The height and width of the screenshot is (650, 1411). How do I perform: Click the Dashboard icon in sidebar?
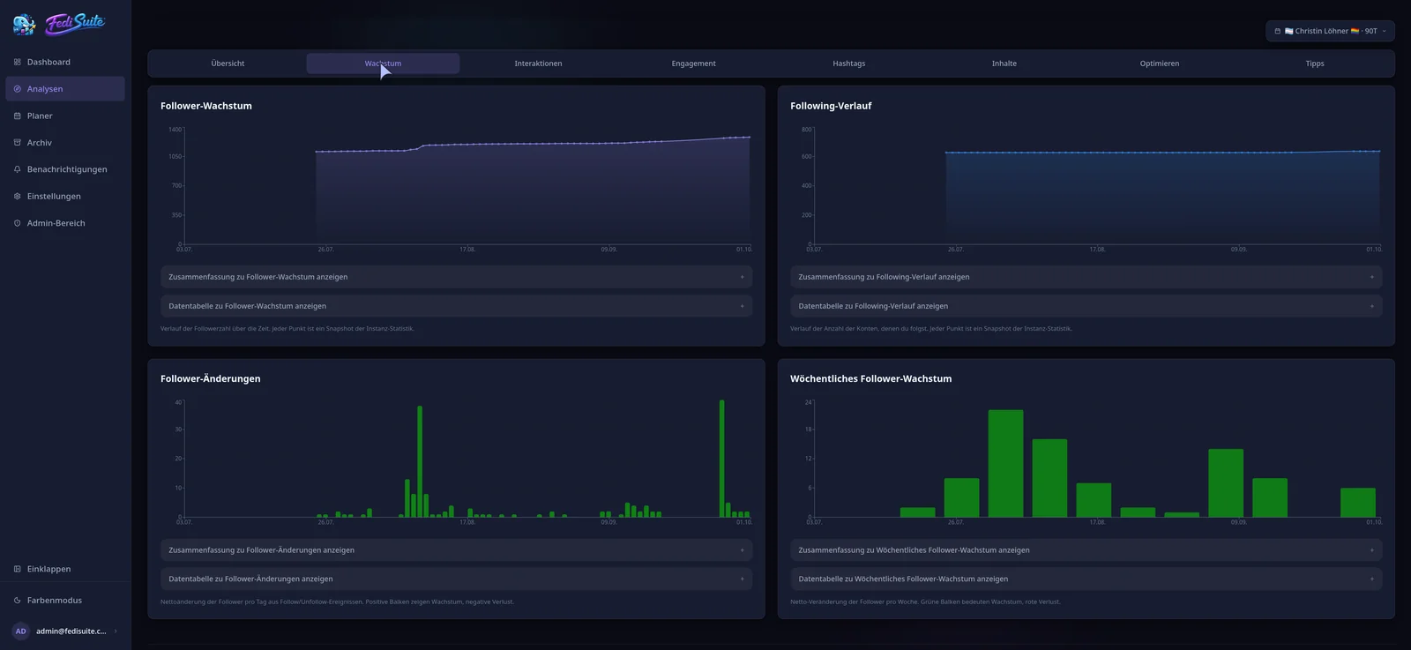18,62
